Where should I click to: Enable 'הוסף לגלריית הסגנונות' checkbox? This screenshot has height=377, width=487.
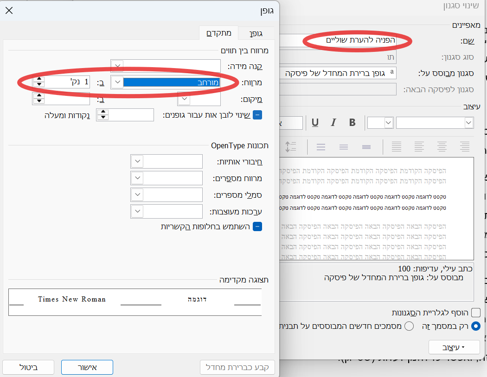point(475,313)
